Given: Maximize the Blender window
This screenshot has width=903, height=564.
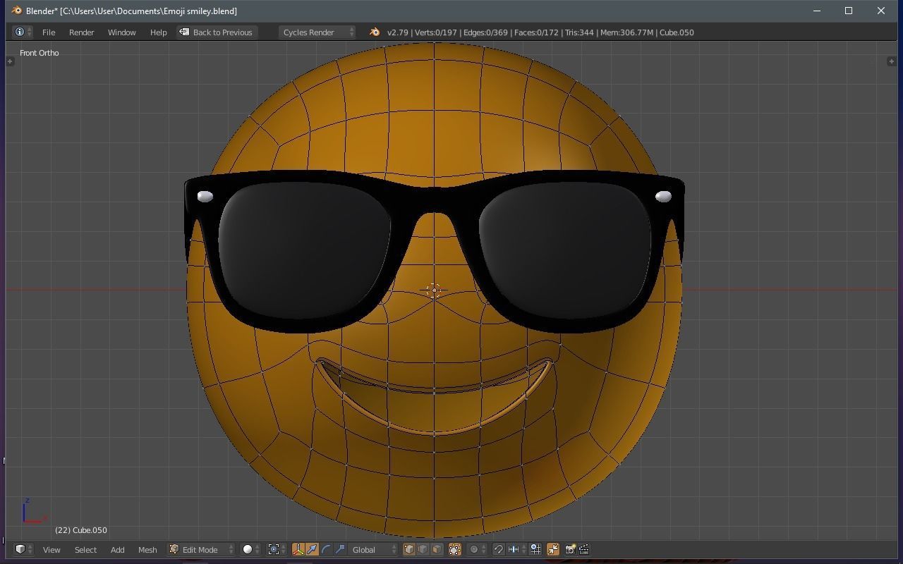Looking at the screenshot, I should [849, 11].
